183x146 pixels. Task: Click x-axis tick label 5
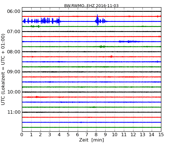[68, 135]
